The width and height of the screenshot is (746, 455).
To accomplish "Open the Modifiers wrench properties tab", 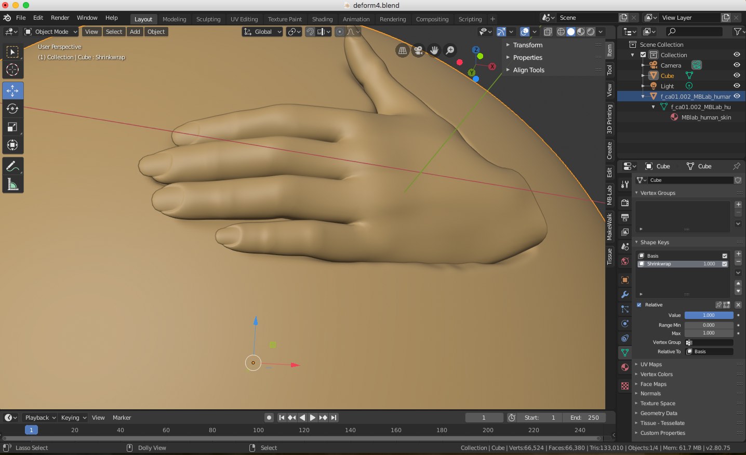I will (625, 295).
